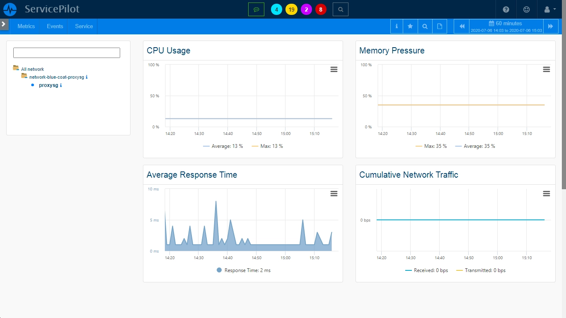
Task: Toggle the Transmitted traffic legend series
Action: click(x=481, y=270)
